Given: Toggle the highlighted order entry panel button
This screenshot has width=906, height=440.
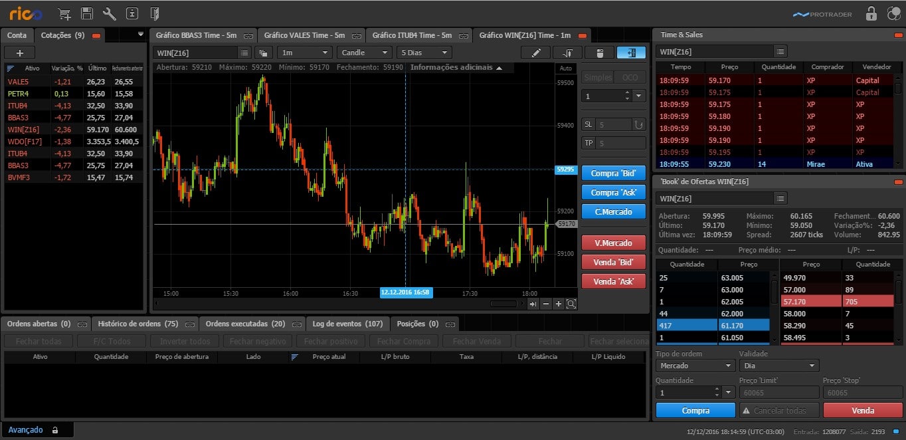Looking at the screenshot, I should [630, 53].
